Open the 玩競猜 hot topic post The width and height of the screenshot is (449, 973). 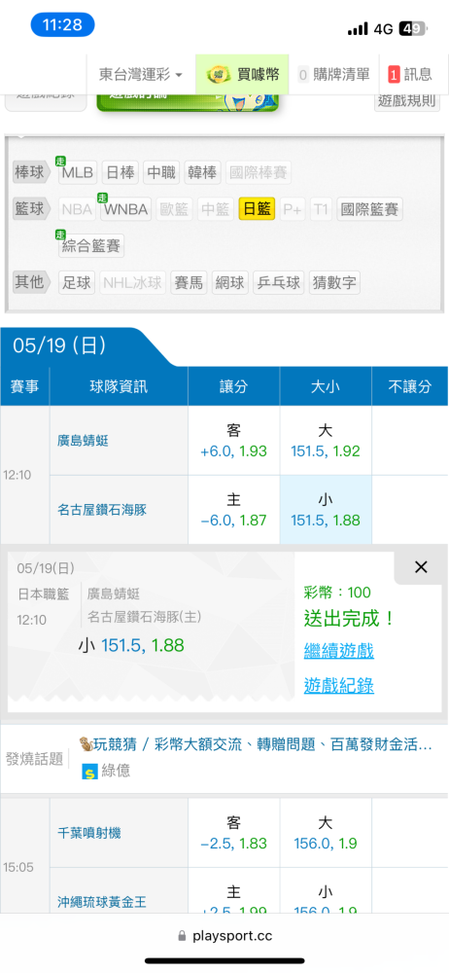[x=256, y=744]
